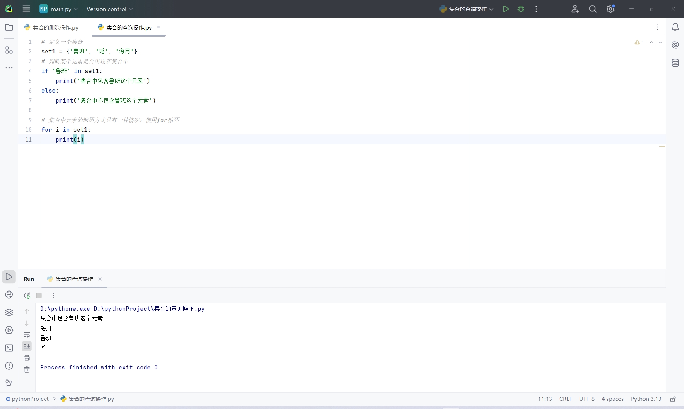Open the Terminal tool window
This screenshot has width=684, height=409.
pos(9,348)
